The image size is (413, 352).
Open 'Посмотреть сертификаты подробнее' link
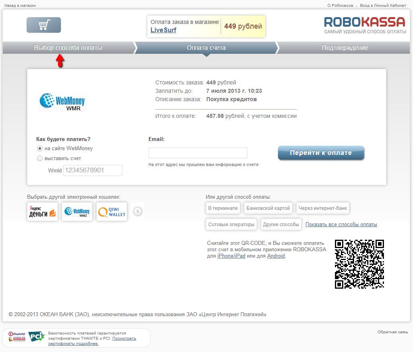(92, 341)
